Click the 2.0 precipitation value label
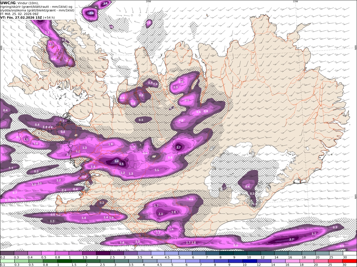This screenshot has height=267, width=357. point(161,214)
